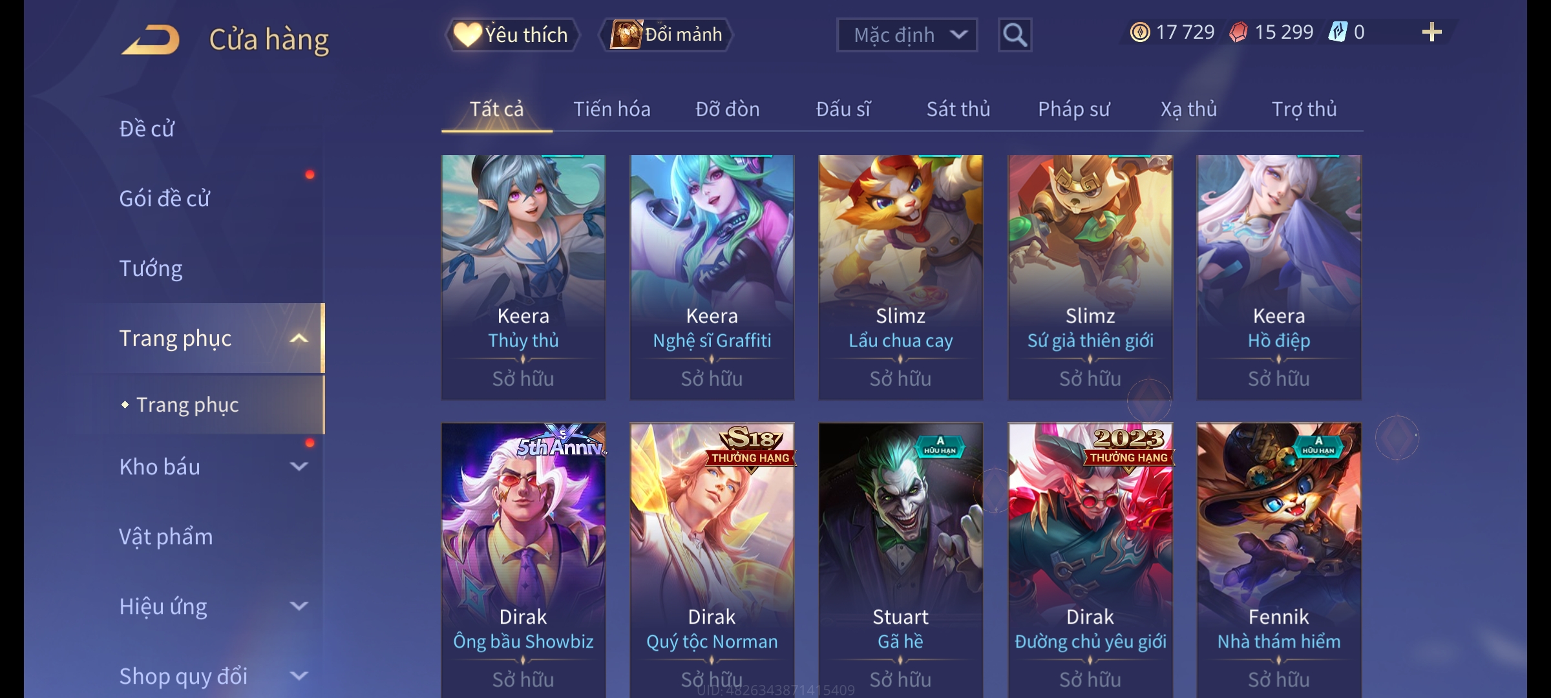1551x698 pixels.
Task: Switch to the Sát thủ tab
Action: tap(958, 109)
